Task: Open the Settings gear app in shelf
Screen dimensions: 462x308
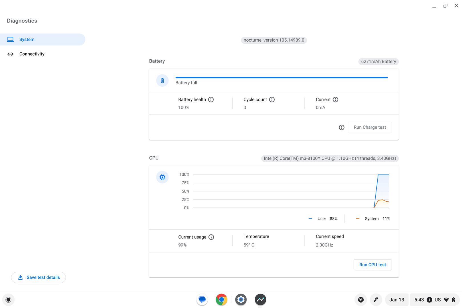Action: 241,300
